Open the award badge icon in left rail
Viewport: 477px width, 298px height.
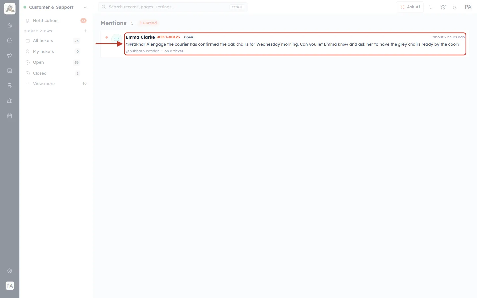click(x=10, y=86)
